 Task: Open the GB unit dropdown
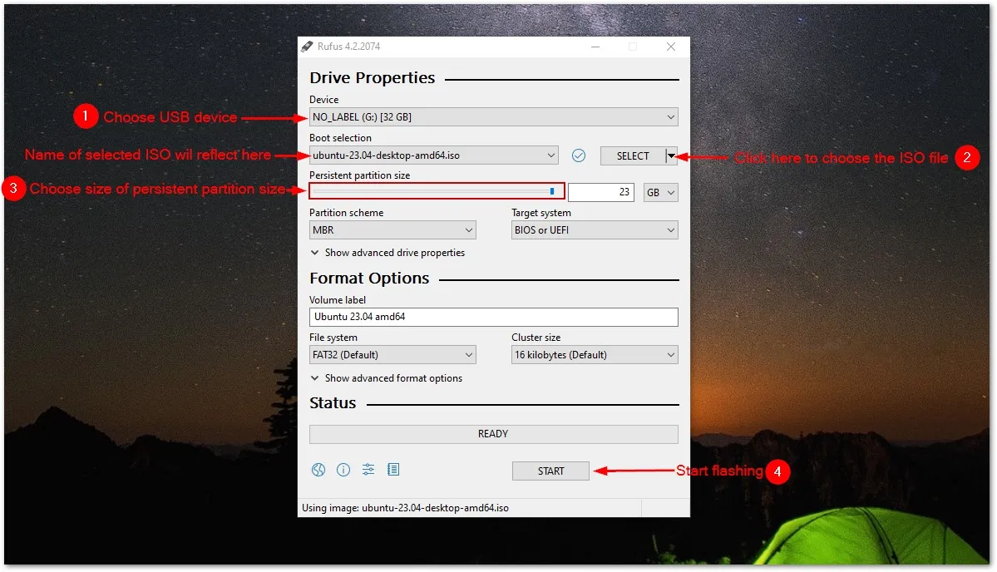660,193
